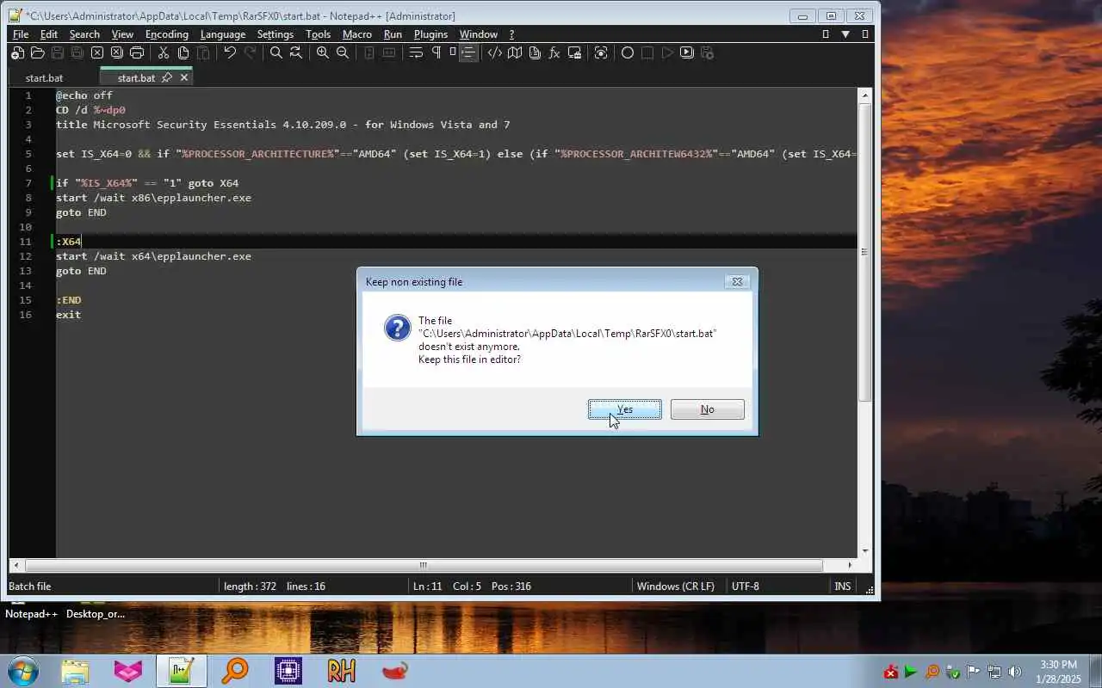Screen dimensions: 1102x688
Task: Click the horizontal scrollbar thumb
Action: coord(424,565)
